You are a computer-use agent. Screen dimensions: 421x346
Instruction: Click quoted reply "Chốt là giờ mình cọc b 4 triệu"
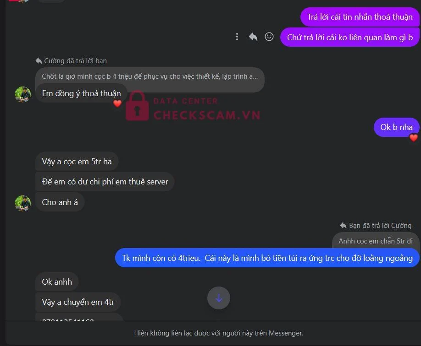point(150,76)
